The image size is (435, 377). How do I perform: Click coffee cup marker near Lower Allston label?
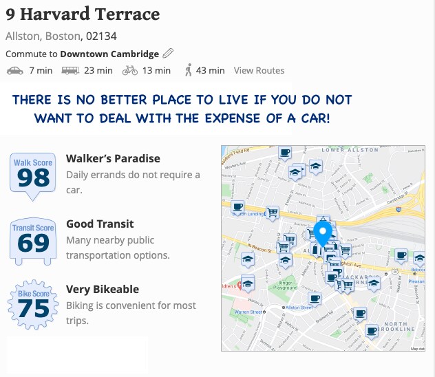pyautogui.click(x=285, y=153)
